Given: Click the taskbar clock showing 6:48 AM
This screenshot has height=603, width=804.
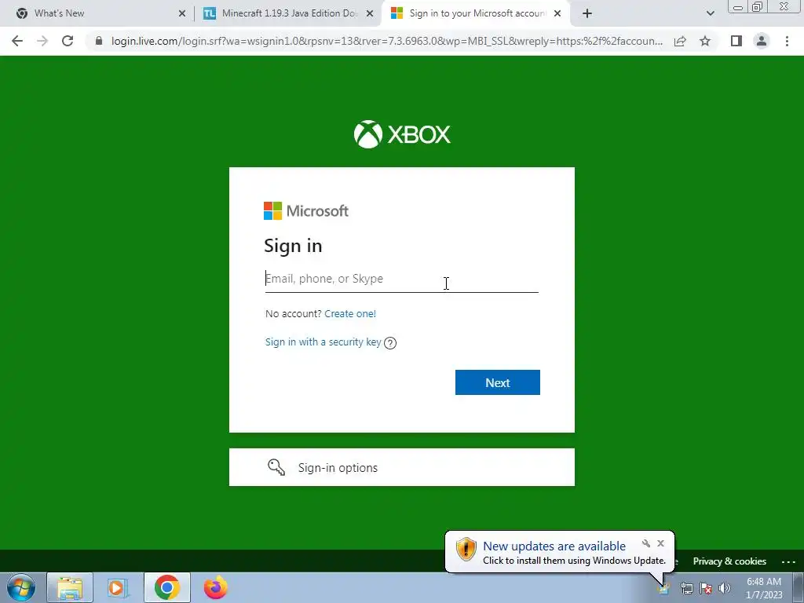Looking at the screenshot, I should click(764, 588).
